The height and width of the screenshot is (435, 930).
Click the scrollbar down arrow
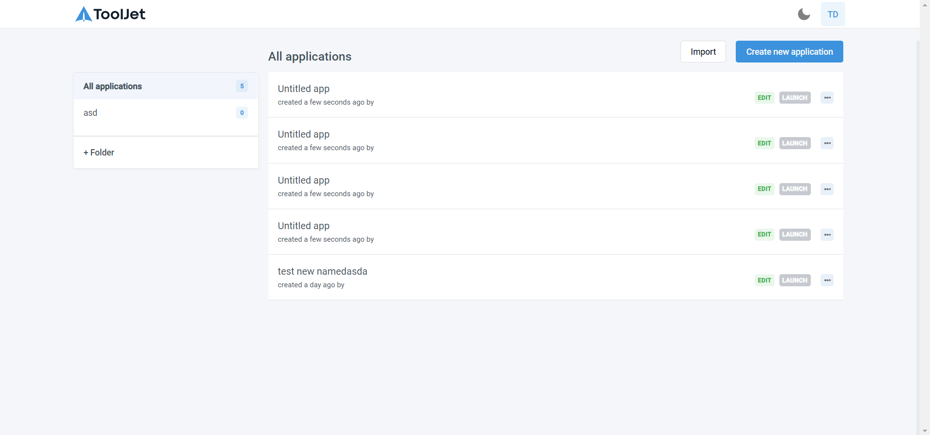coord(924,431)
